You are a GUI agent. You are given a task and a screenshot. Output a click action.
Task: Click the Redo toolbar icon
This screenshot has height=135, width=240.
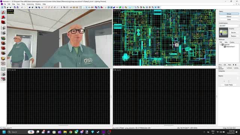pos(25,7)
